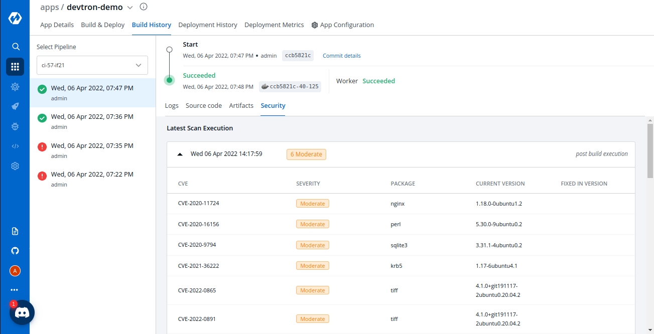The image size is (654, 334).
Task: Expand the devtron-demo app name chevron
Action: tap(130, 8)
